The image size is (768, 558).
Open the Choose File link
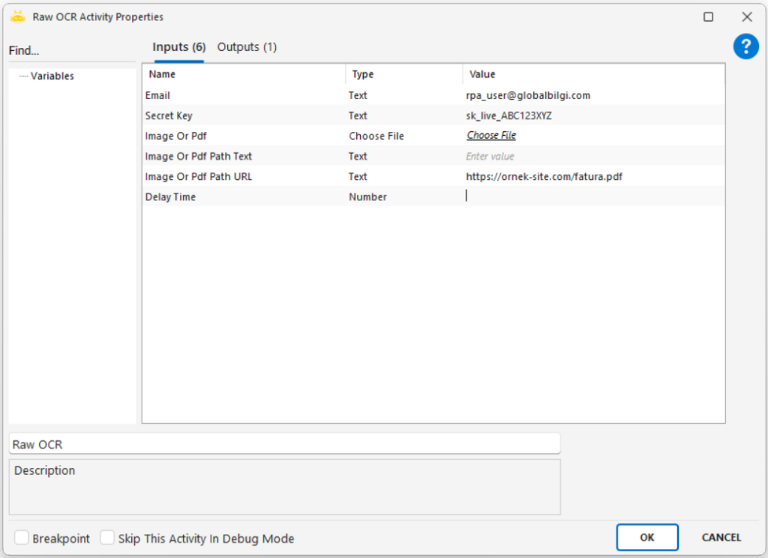pos(491,136)
